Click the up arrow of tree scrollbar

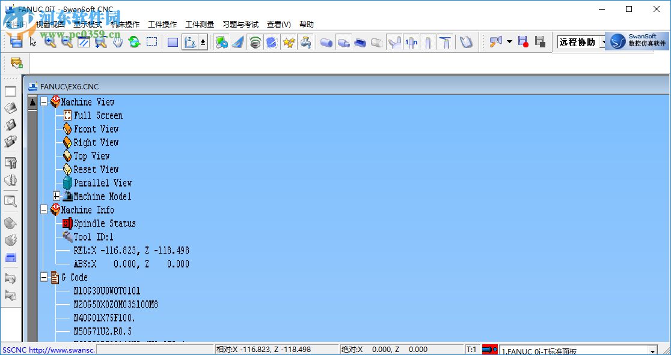click(x=32, y=103)
